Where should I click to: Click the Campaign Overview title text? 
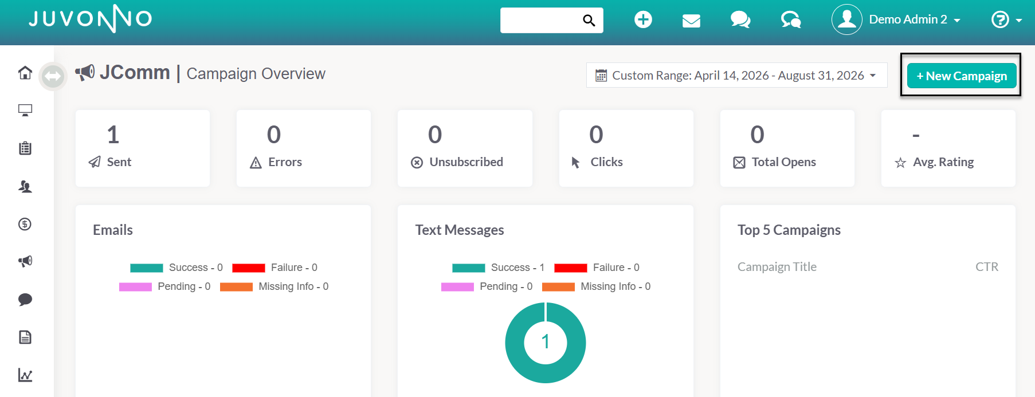pos(256,74)
